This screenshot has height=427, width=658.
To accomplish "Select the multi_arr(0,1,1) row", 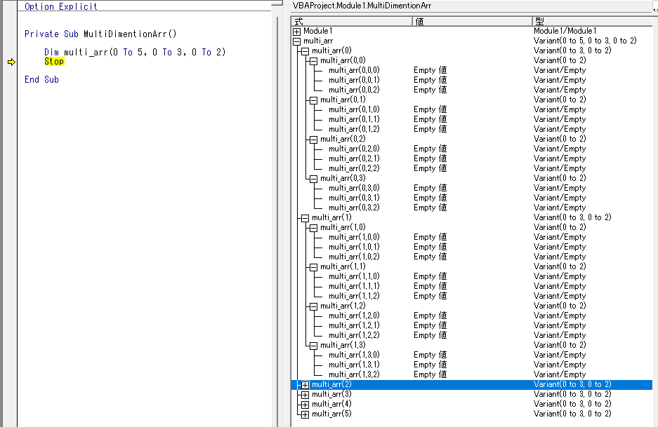I will coord(472,119).
